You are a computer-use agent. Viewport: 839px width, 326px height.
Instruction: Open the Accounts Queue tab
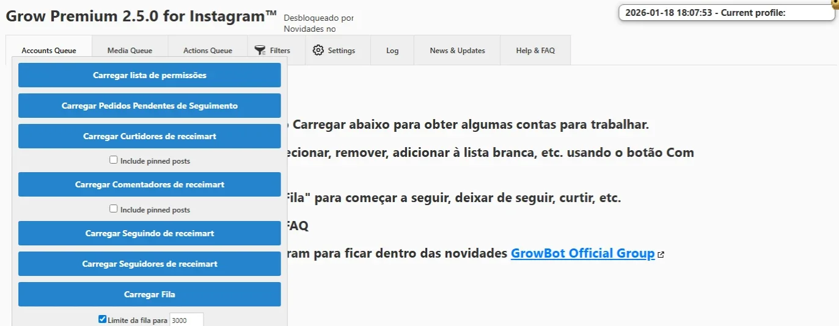[x=49, y=51]
